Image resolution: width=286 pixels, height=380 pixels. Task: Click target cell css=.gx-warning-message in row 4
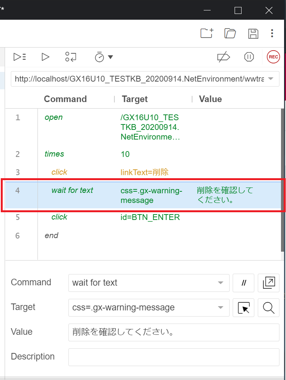point(151,195)
